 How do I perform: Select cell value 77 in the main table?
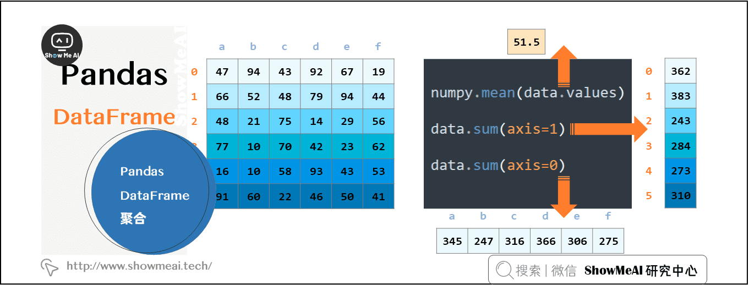[x=222, y=146]
